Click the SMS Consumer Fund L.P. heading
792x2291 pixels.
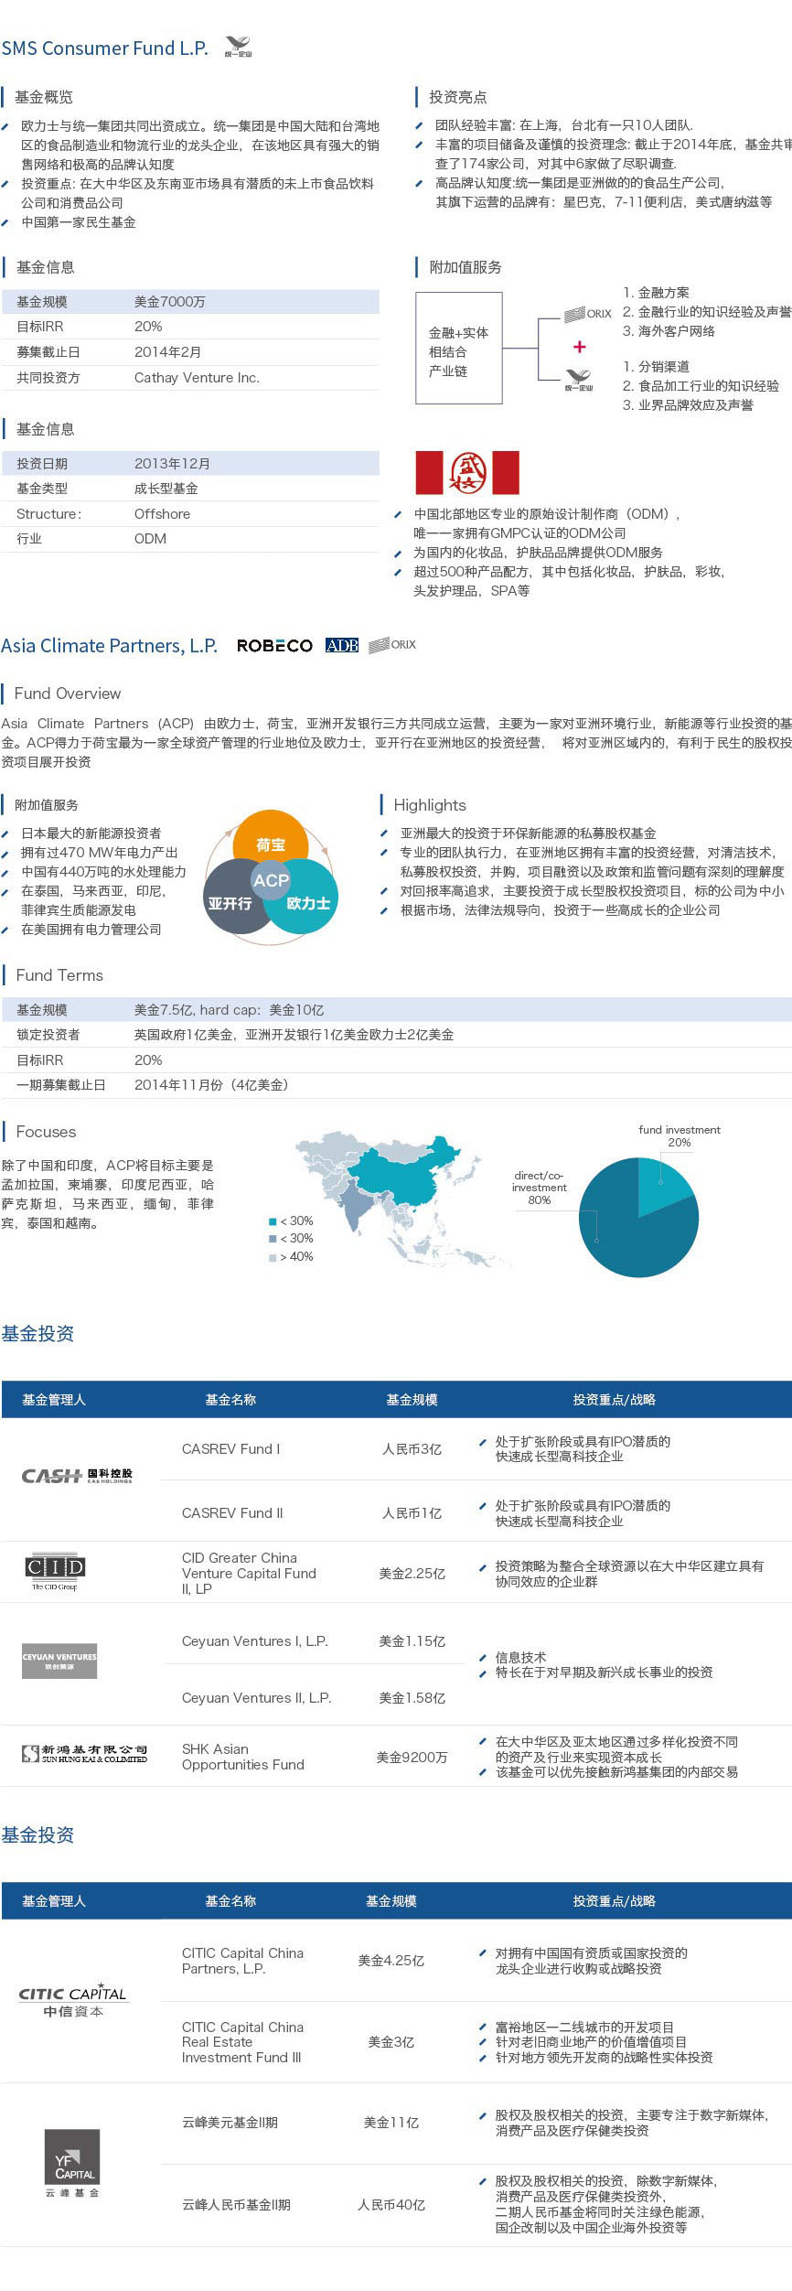coord(104,48)
